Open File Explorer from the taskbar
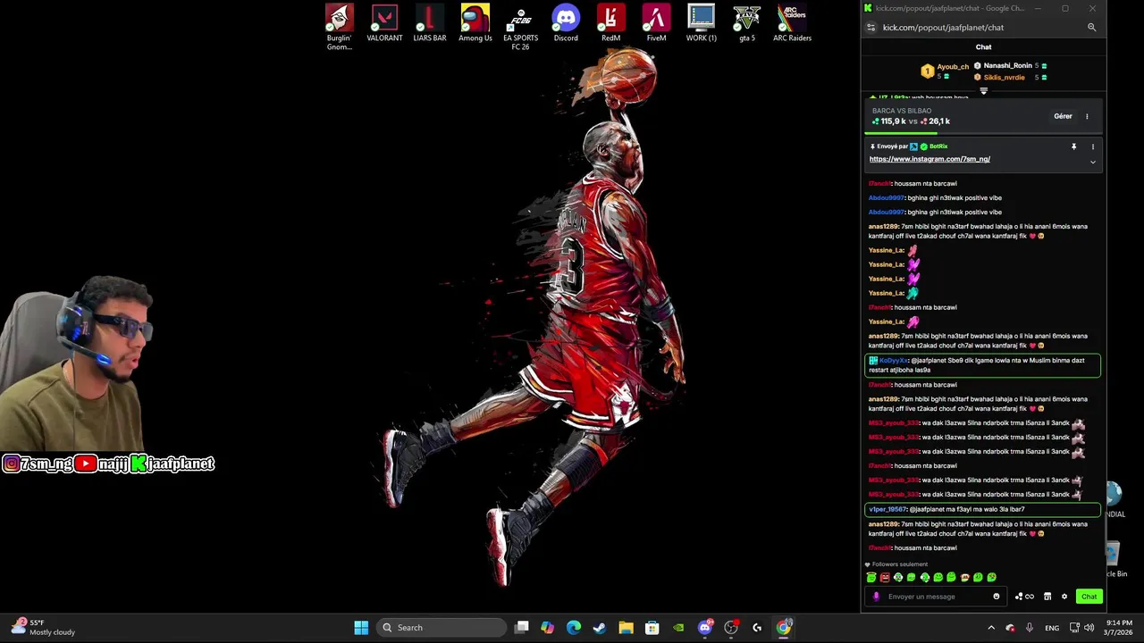This screenshot has width=1144, height=643. [x=626, y=628]
